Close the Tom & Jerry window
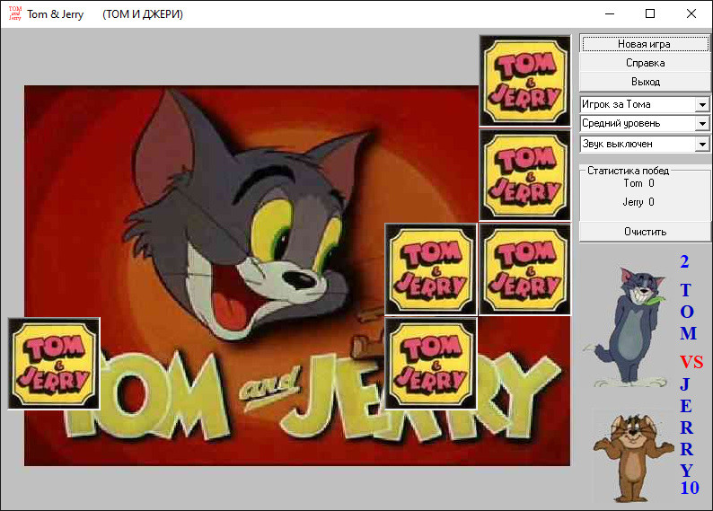Screen dimensions: 713x511 click(x=691, y=13)
